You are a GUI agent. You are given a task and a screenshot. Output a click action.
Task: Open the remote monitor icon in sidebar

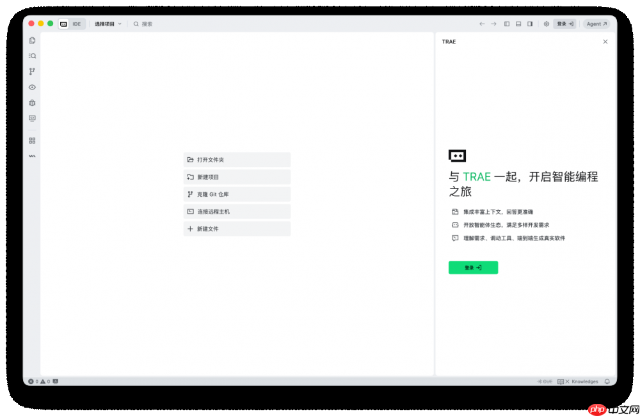click(32, 118)
